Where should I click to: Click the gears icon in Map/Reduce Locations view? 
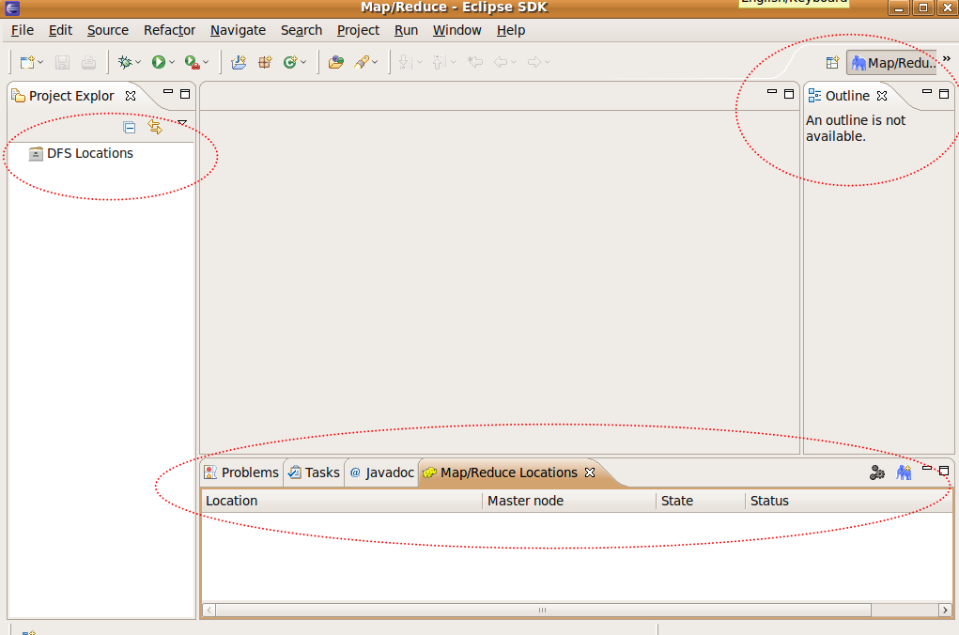click(877, 472)
